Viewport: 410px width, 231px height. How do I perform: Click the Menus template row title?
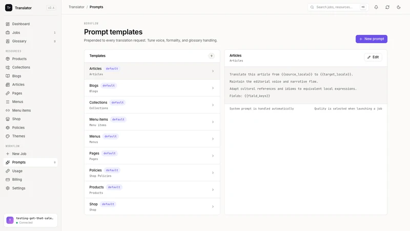pyautogui.click(x=95, y=136)
